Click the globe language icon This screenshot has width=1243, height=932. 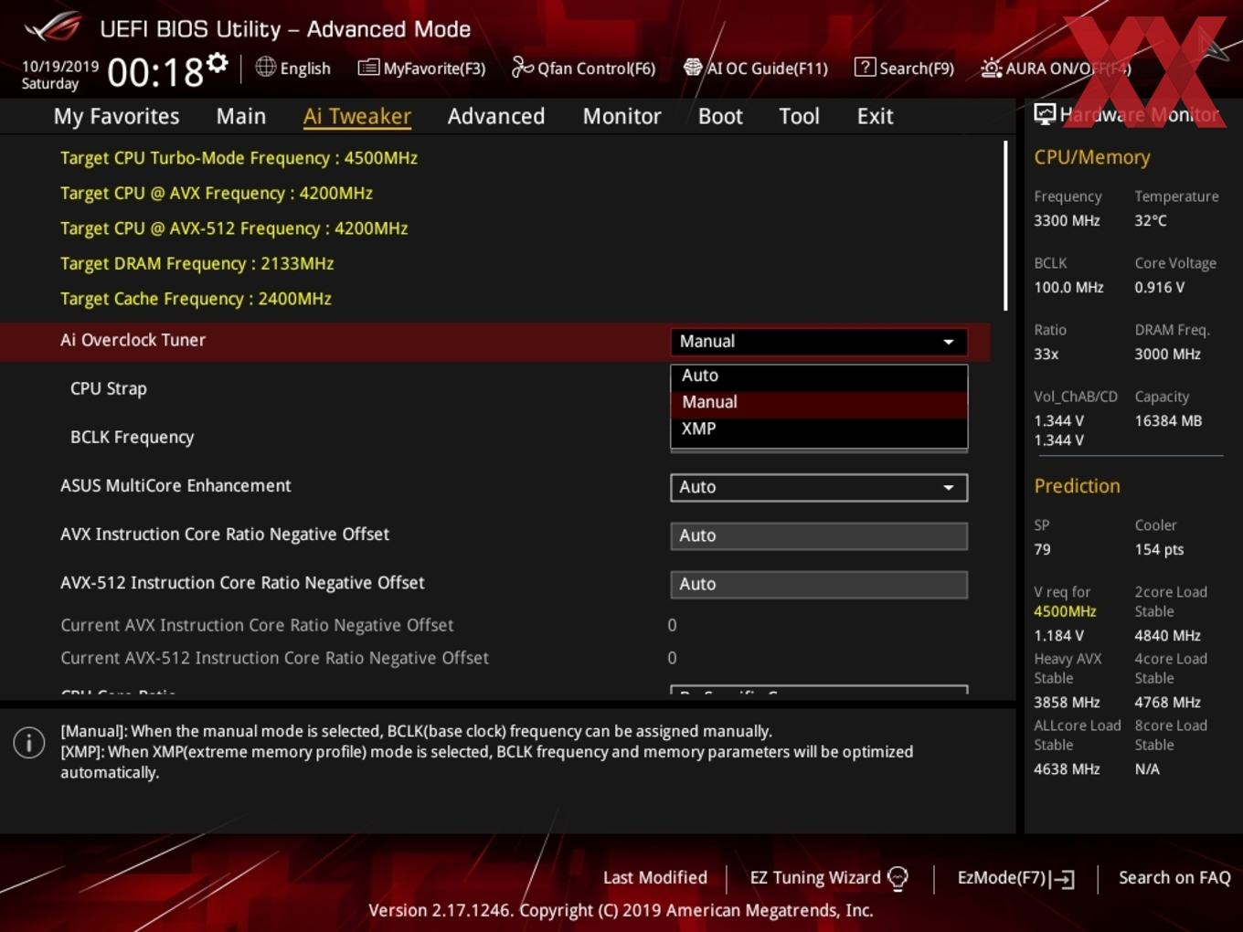pyautogui.click(x=265, y=67)
